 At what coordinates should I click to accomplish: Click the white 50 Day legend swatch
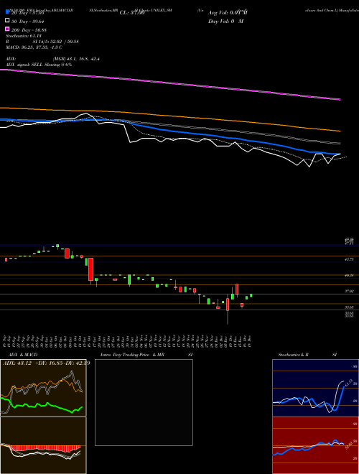click(x=7, y=21)
